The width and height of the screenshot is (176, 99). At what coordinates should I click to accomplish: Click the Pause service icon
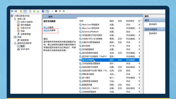pos(60,11)
